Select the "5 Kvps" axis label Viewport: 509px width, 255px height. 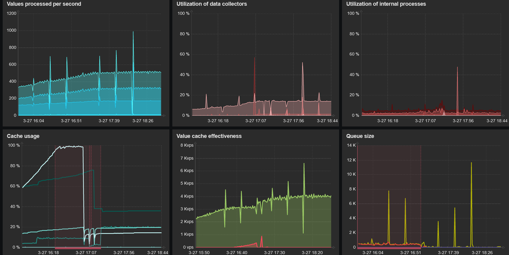187,183
